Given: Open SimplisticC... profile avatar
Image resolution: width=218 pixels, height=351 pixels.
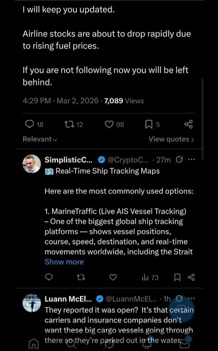Looking at the screenshot, I should [x=31, y=164].
